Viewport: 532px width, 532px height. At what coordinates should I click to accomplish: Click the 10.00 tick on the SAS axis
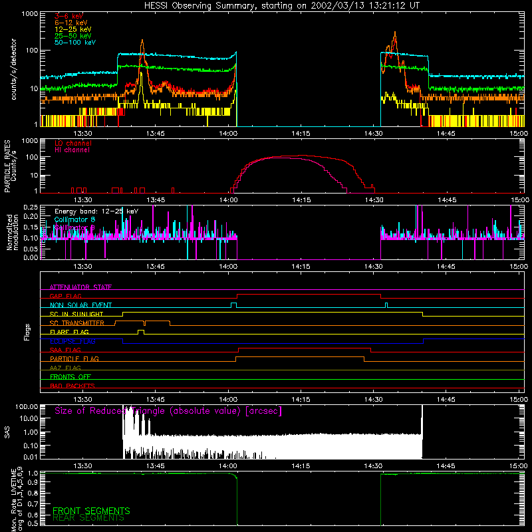click(x=28, y=419)
